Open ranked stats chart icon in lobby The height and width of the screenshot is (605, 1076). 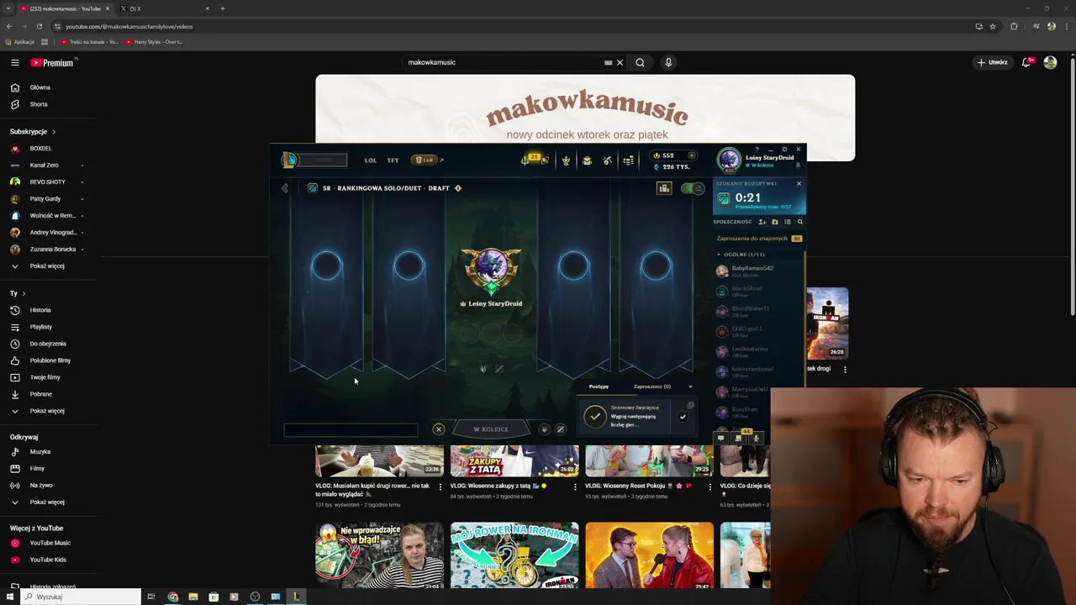click(x=664, y=188)
